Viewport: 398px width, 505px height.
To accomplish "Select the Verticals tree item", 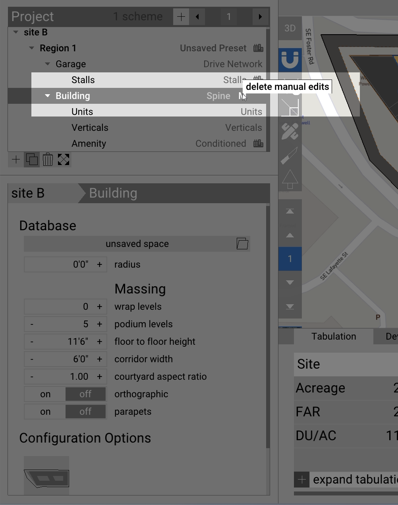I will click(x=90, y=128).
